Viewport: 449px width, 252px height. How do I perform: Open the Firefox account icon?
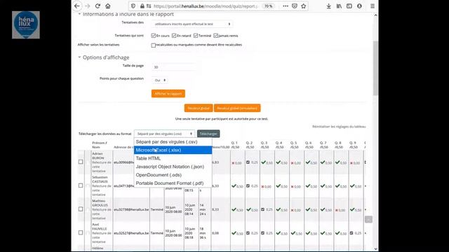click(x=359, y=6)
